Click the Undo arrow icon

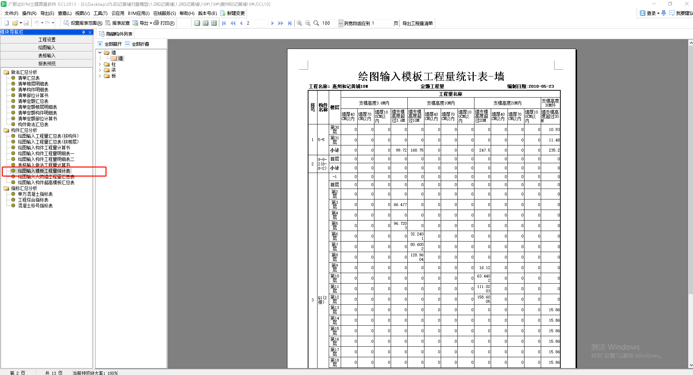point(37,23)
